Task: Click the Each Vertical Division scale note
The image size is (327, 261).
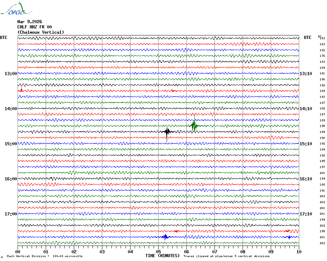Action: pos(45,256)
